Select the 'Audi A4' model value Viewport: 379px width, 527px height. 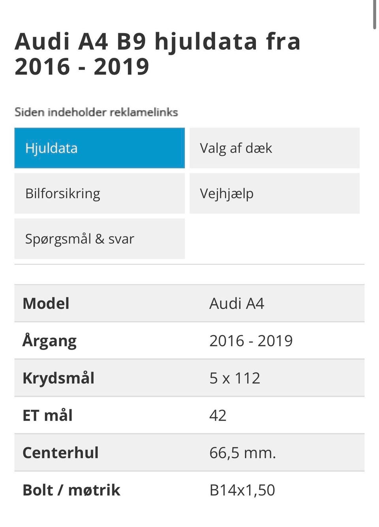click(x=236, y=303)
